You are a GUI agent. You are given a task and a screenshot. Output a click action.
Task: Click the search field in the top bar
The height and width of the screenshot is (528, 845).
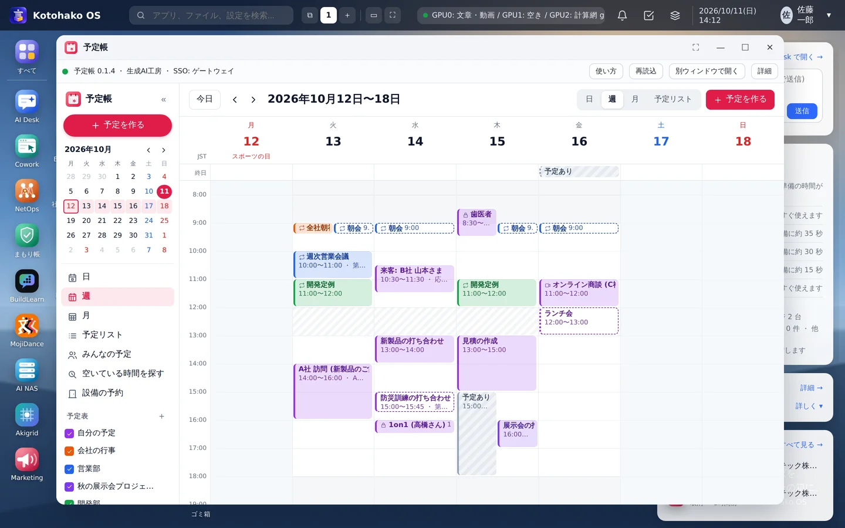click(x=211, y=15)
